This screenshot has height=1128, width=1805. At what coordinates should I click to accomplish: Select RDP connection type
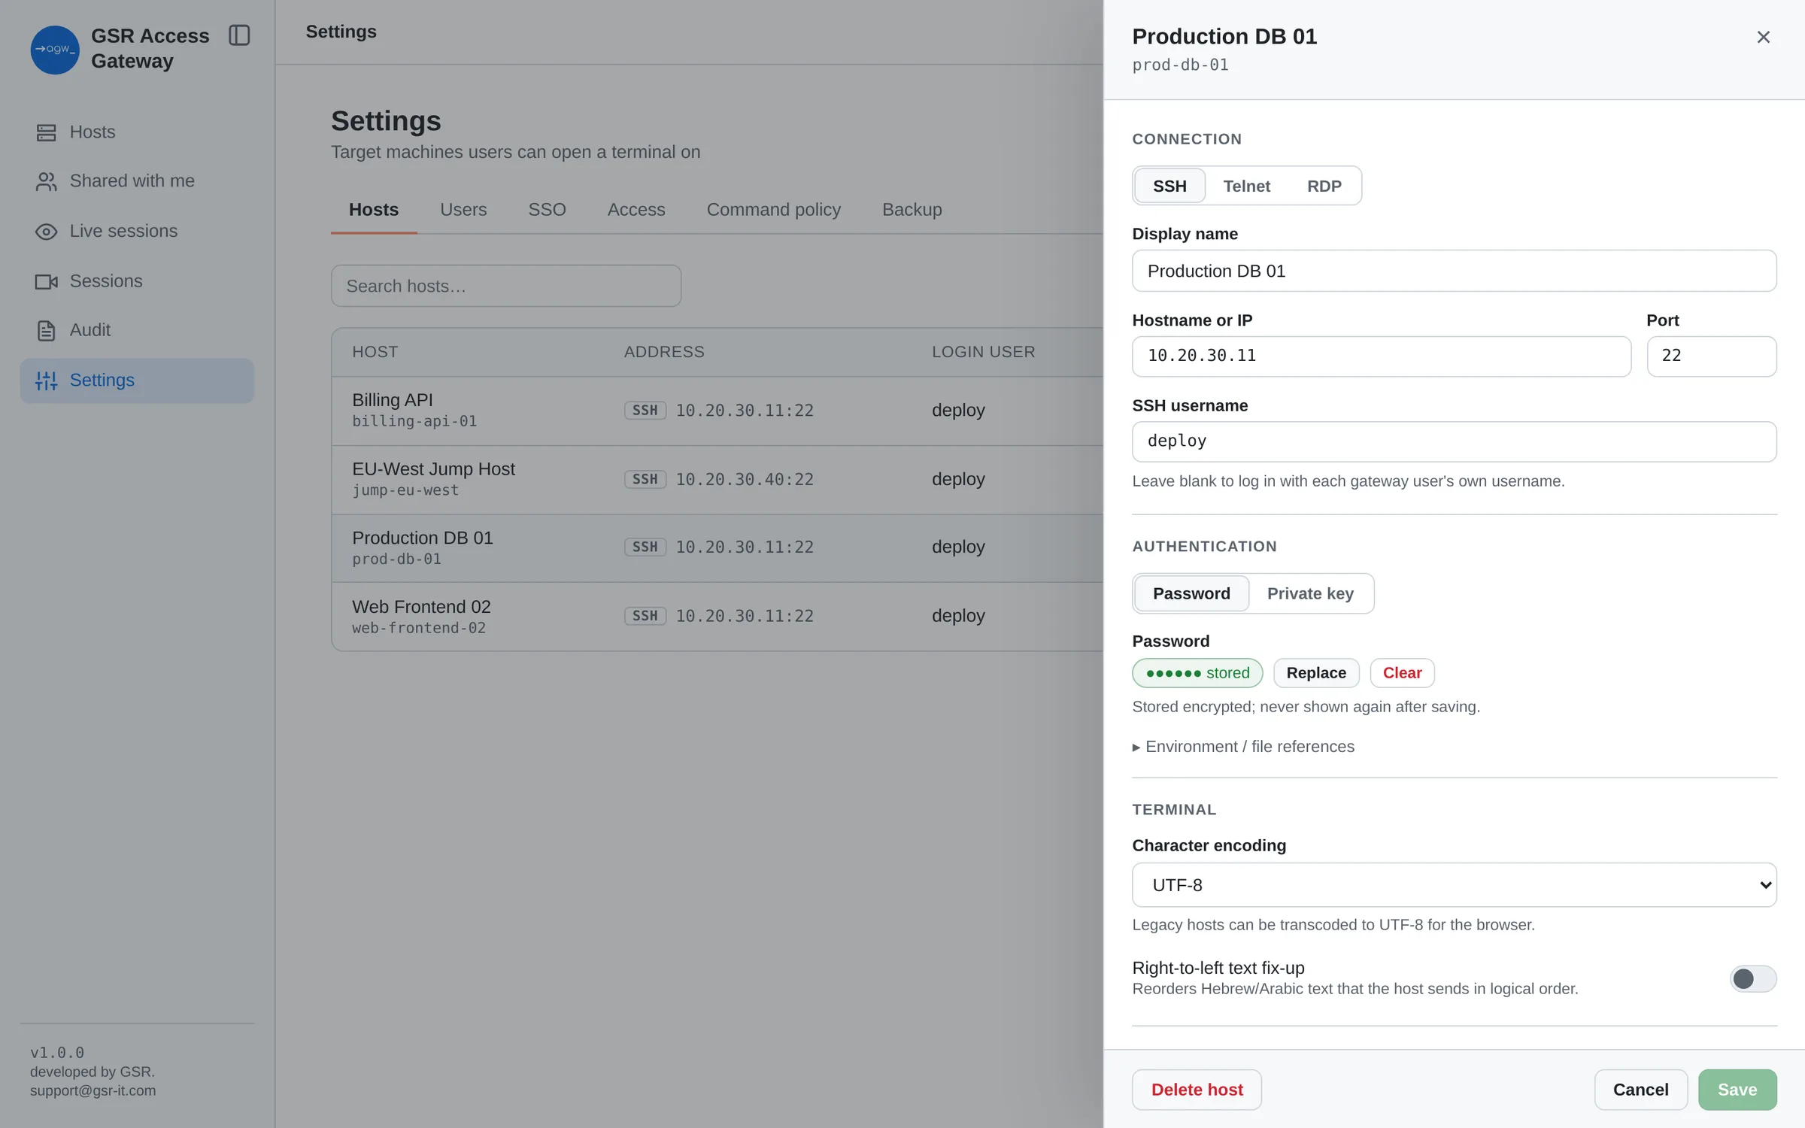point(1324,186)
